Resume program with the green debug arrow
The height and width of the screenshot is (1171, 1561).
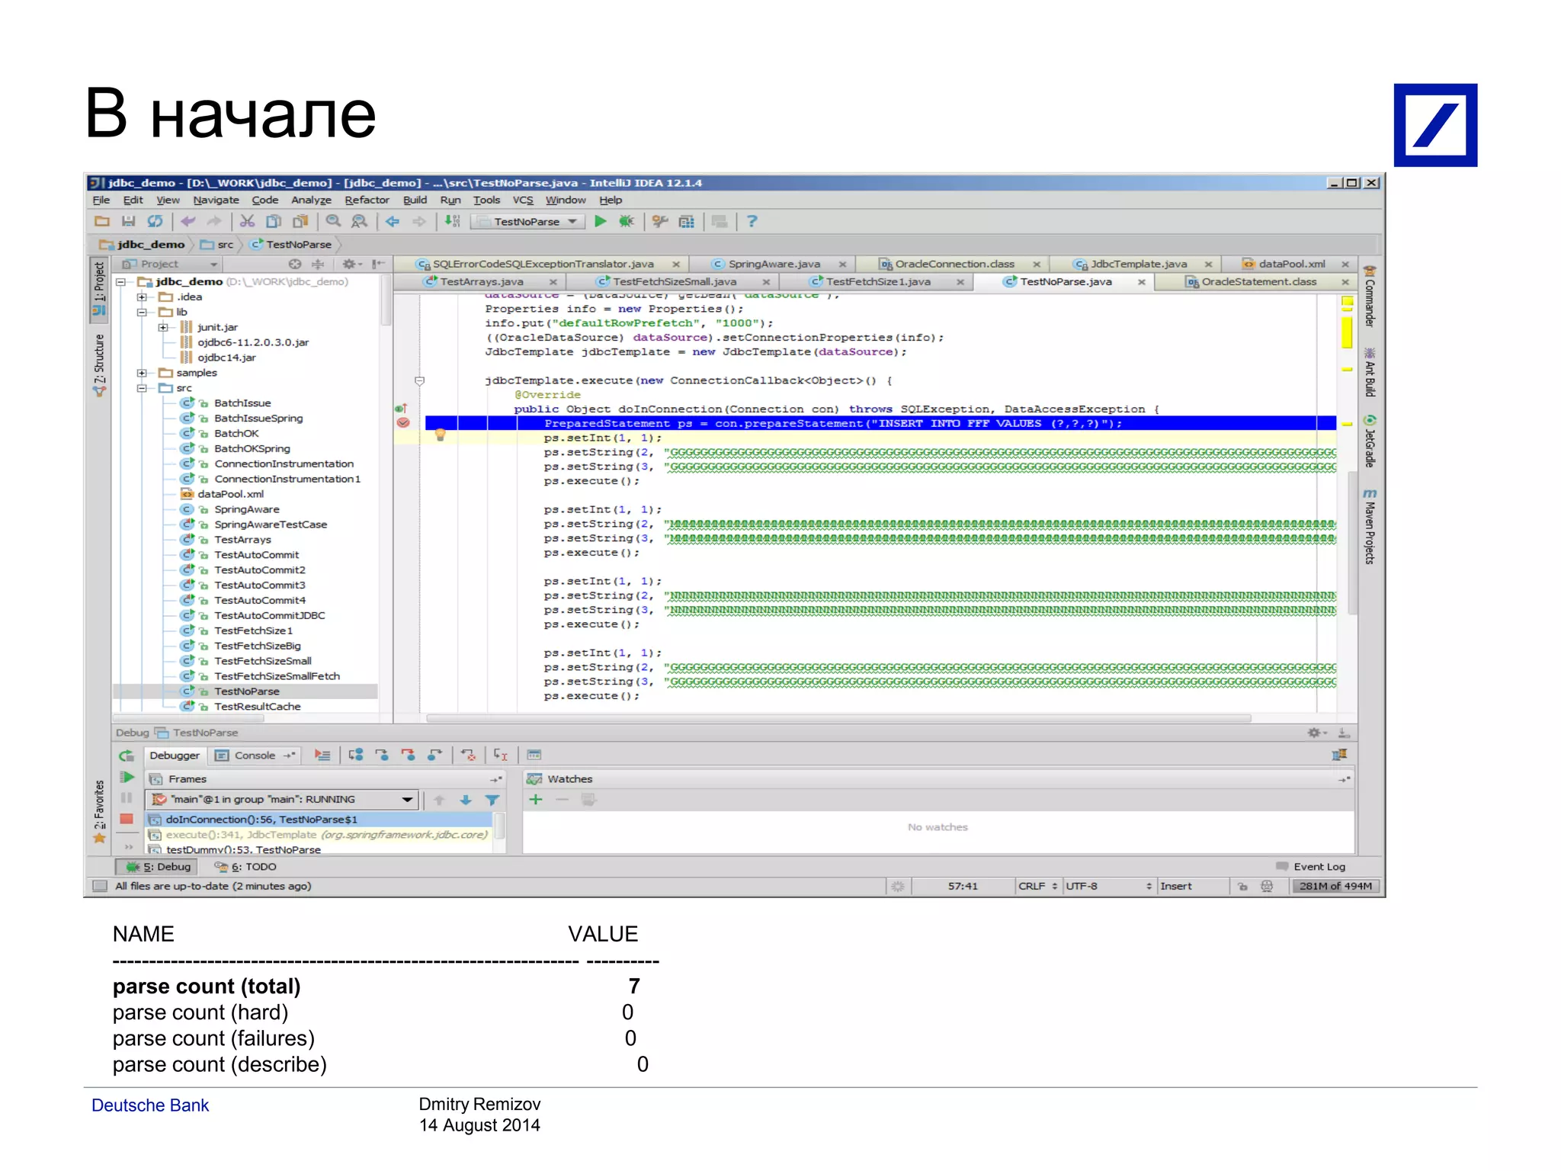click(127, 778)
